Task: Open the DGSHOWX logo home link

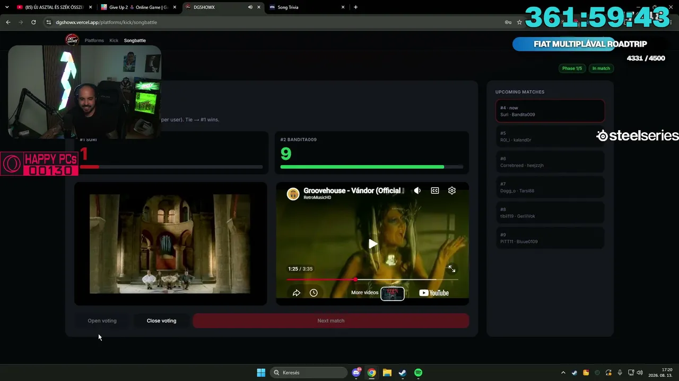Action: click(72, 40)
